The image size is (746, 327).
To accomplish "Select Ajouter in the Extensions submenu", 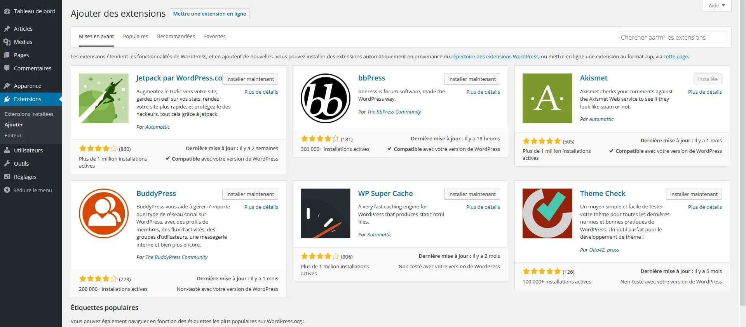I will tap(14, 125).
